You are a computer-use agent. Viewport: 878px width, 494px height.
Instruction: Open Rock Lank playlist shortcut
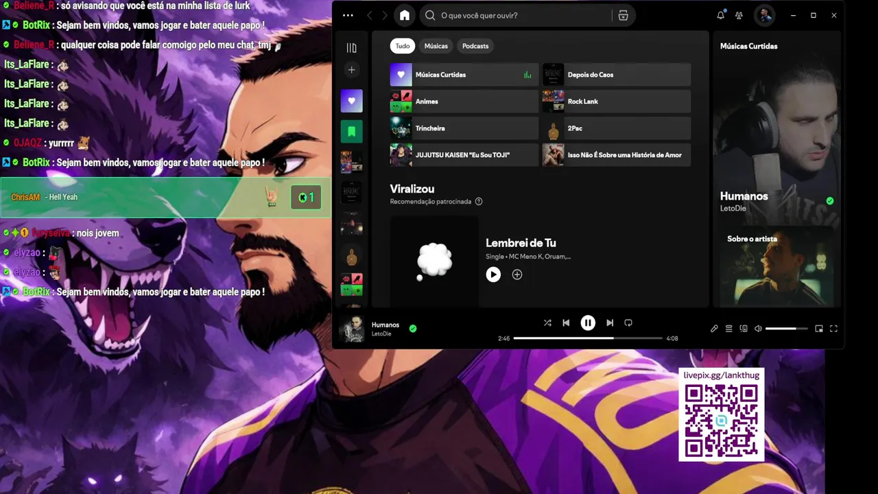coord(617,102)
